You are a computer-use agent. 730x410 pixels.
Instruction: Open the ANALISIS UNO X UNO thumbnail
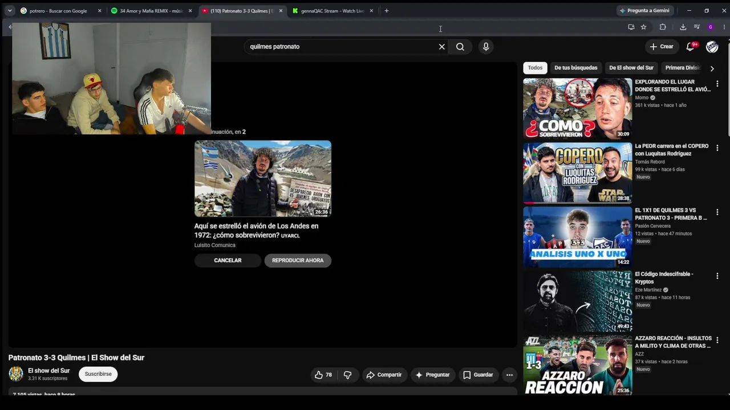click(x=578, y=237)
